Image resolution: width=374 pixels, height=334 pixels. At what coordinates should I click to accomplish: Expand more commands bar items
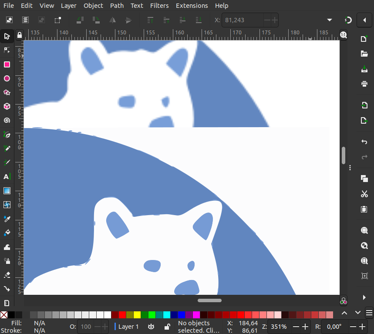(364, 297)
